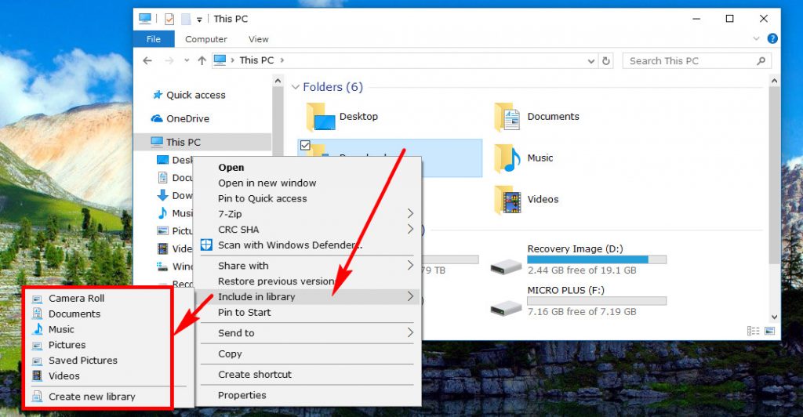Open the Computer ribbon tab

(x=206, y=39)
